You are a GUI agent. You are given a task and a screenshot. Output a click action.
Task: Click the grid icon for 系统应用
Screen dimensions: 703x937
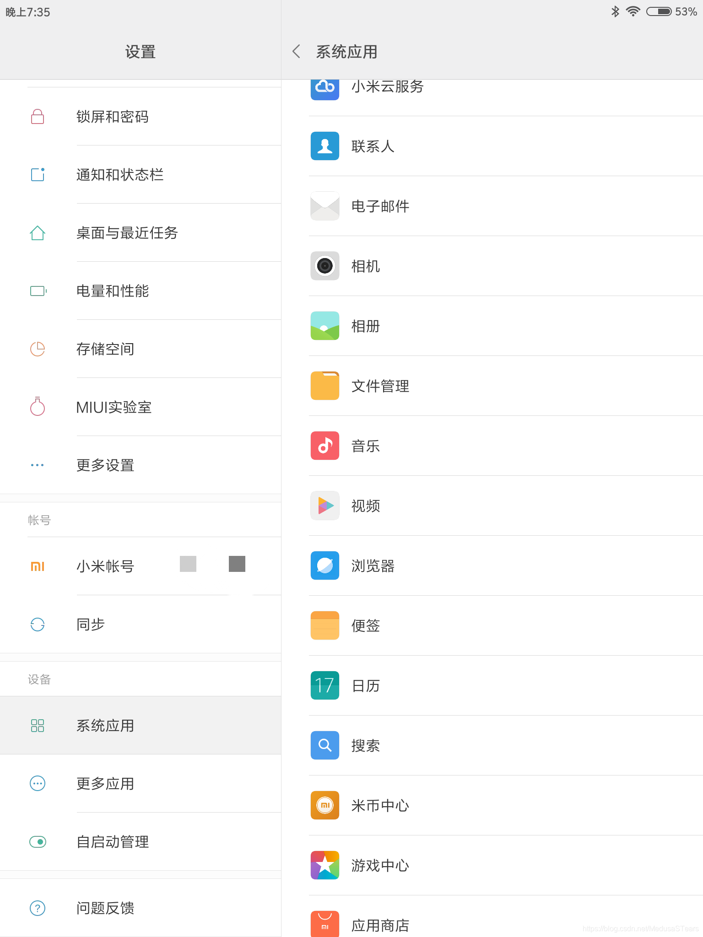tap(38, 726)
